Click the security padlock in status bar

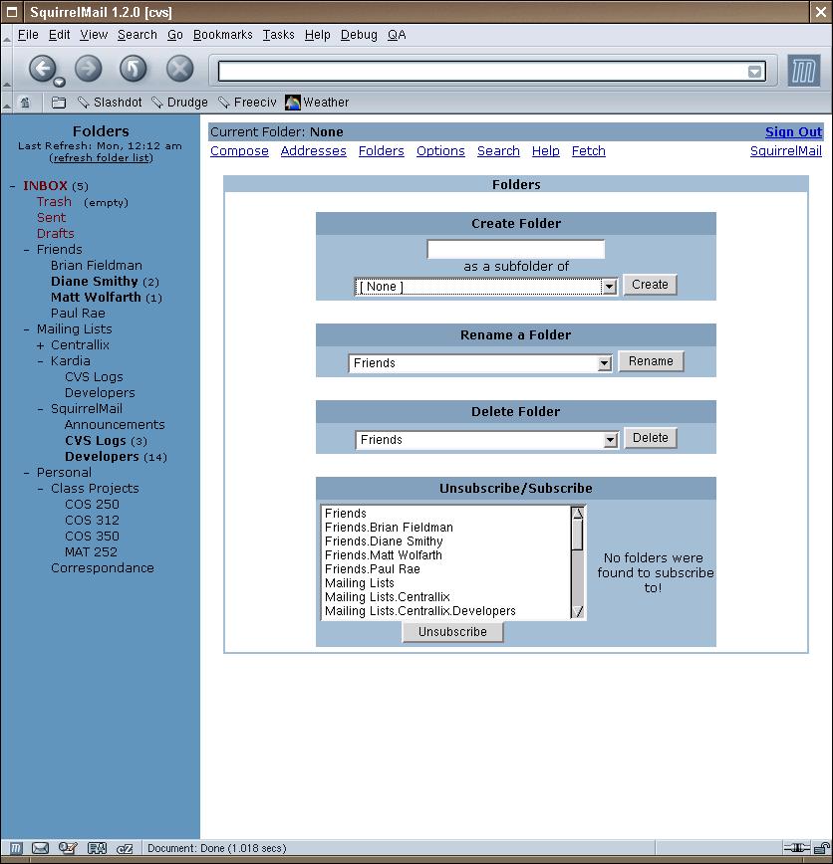click(x=820, y=848)
